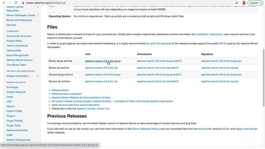Click the address bar URL field
This screenshot has width=265, height=149.
46,3
